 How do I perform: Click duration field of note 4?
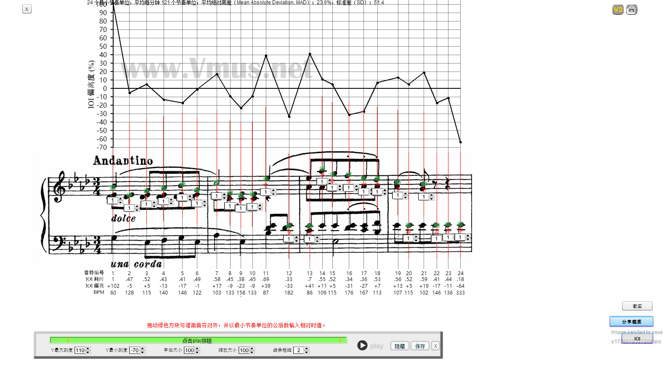[x=163, y=202]
